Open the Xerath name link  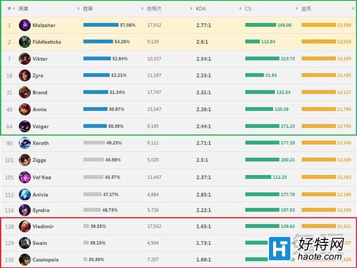(x=40, y=143)
